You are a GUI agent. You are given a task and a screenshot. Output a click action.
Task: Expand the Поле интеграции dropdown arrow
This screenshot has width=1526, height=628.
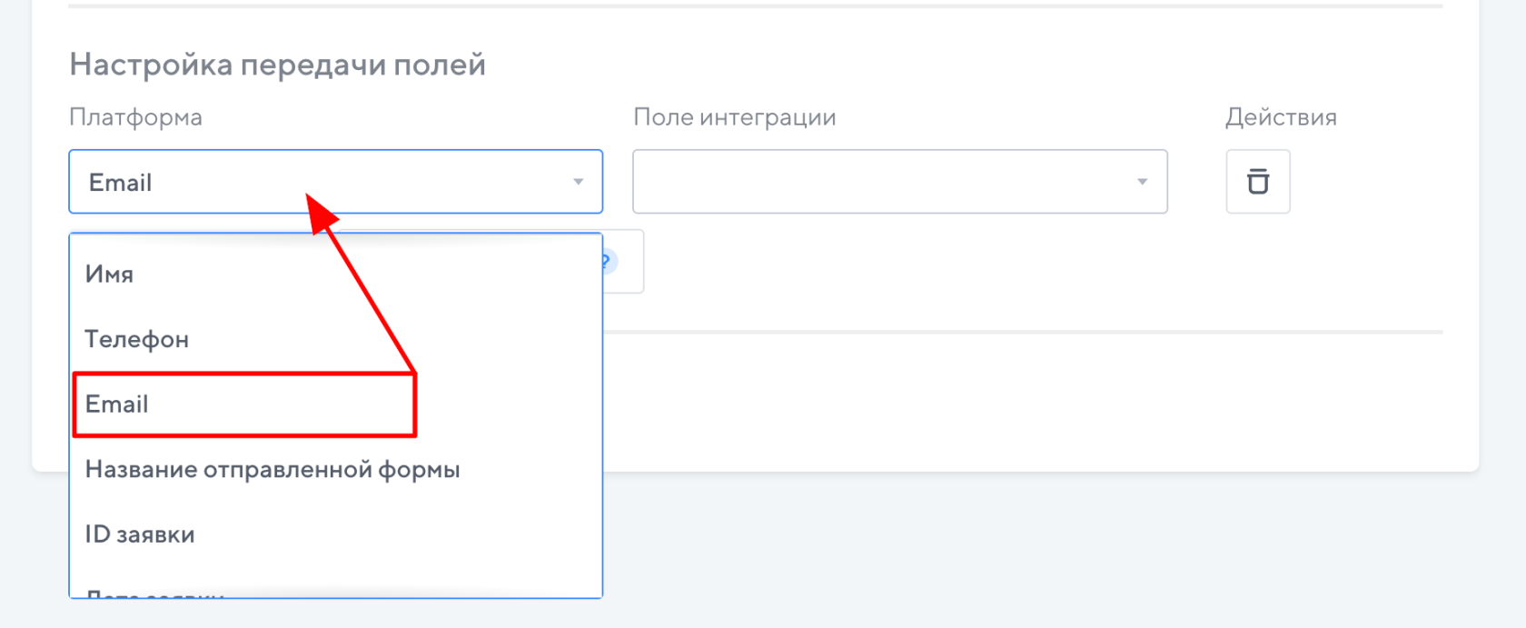click(1142, 182)
